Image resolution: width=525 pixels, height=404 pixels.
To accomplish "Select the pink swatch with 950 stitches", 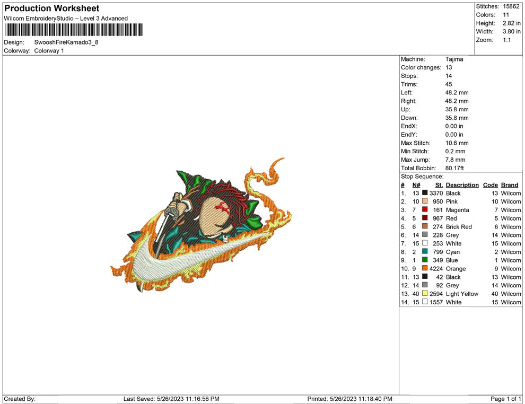I will tap(425, 201).
